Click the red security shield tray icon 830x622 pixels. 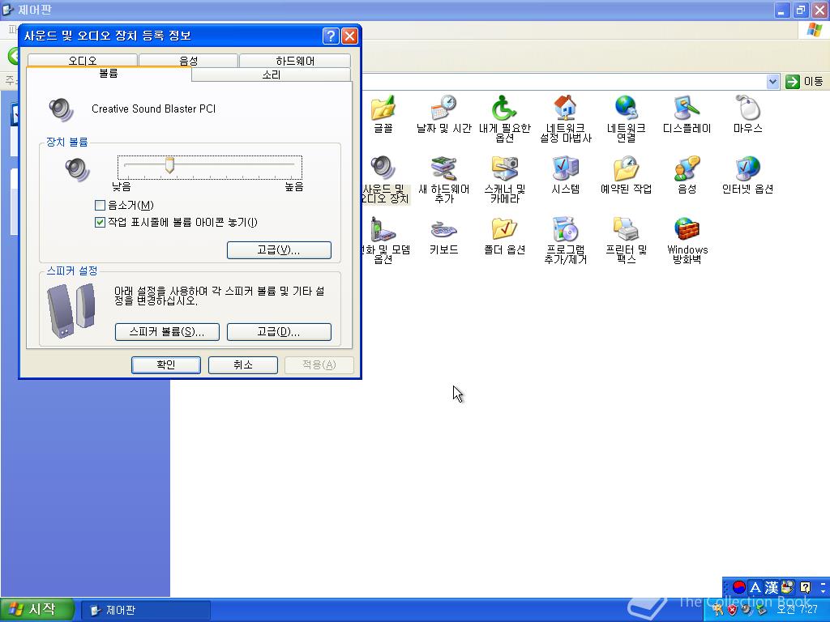coord(732,610)
